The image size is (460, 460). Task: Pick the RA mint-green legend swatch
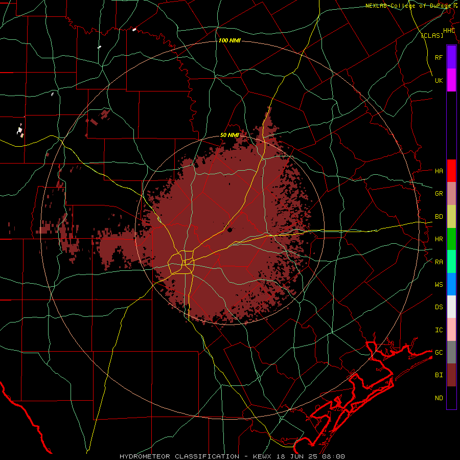pyautogui.click(x=451, y=261)
